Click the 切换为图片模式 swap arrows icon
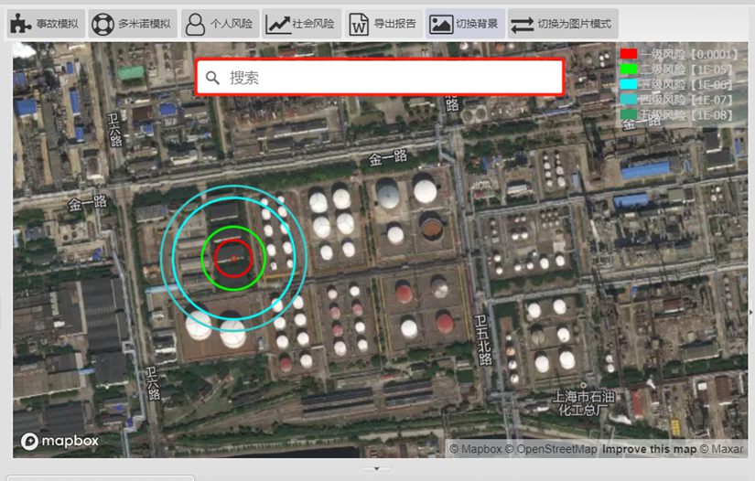 click(523, 24)
